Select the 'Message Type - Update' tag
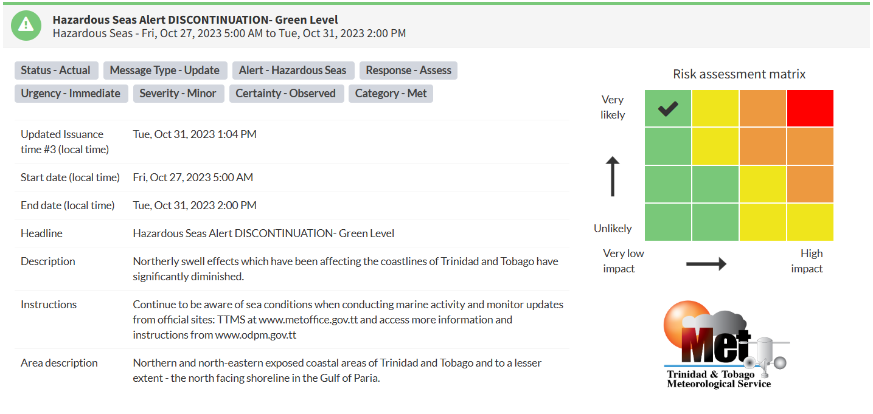The image size is (873, 414). [165, 71]
